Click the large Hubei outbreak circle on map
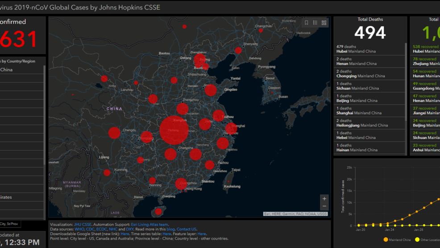 point(174,130)
